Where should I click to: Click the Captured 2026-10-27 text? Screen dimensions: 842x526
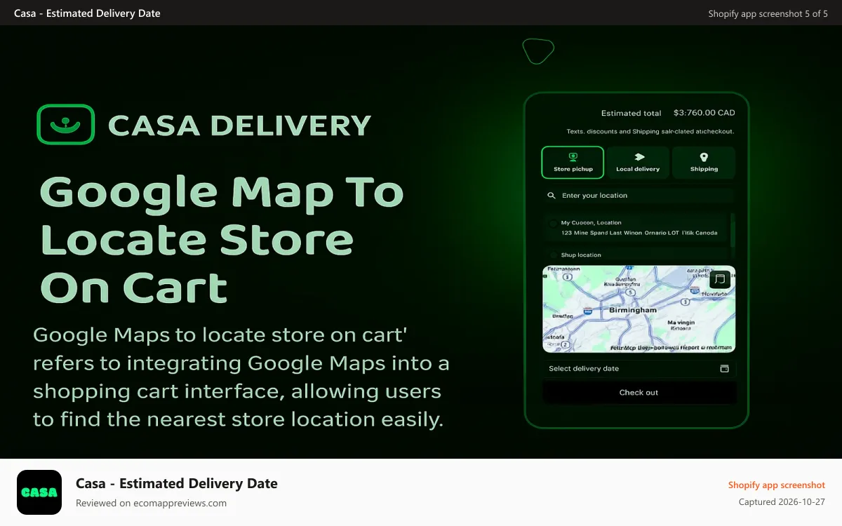[782, 502]
